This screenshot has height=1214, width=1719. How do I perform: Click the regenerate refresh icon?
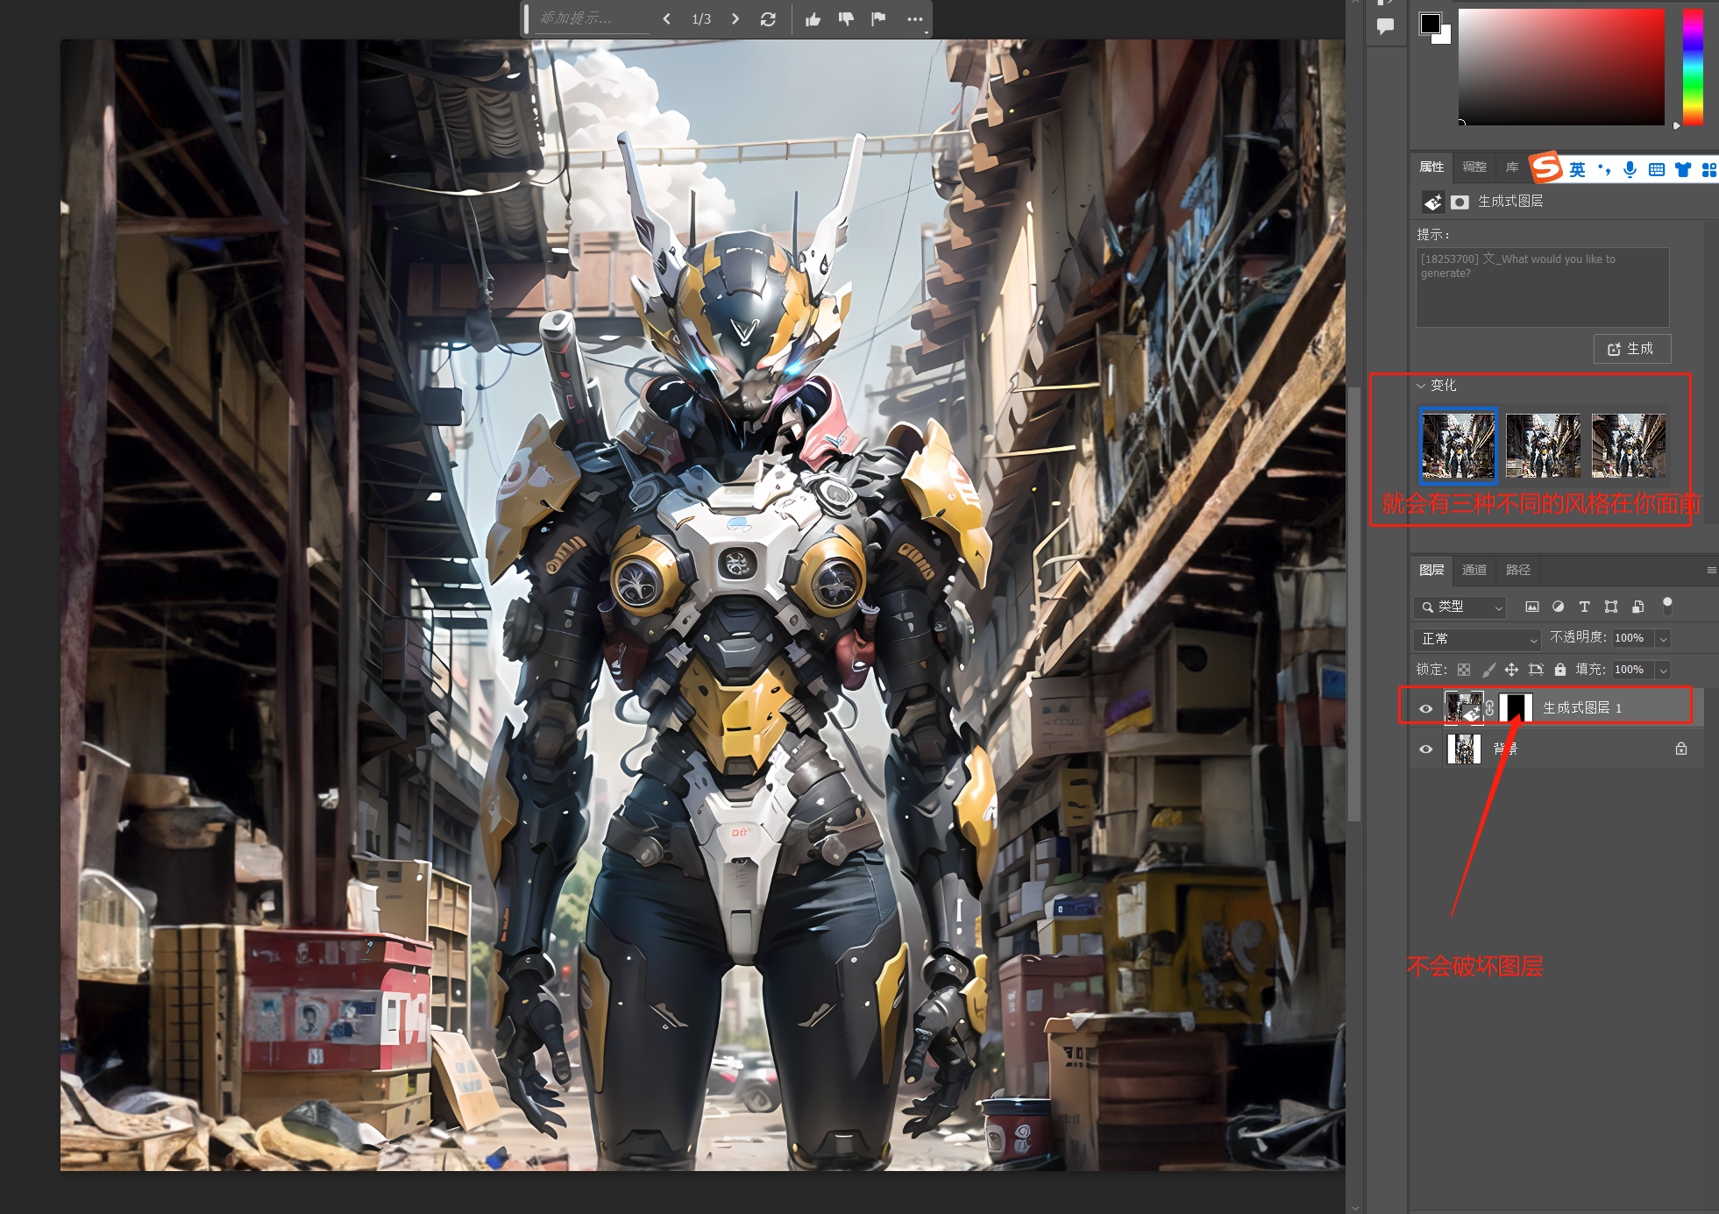coord(768,18)
